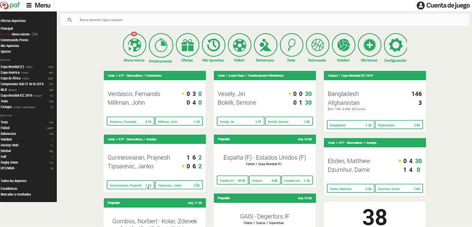Select Copa Mundial ICC 2019 Críquet sidebar
The image size is (472, 227).
tap(27, 95)
